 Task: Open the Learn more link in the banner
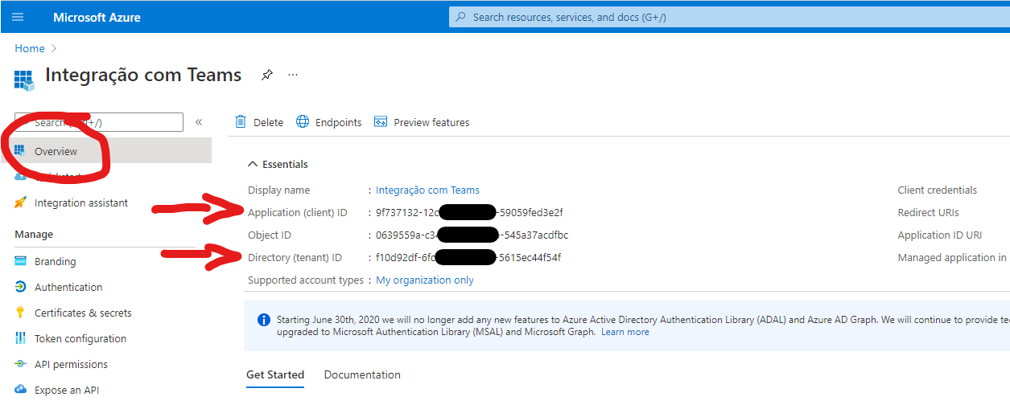(x=625, y=332)
